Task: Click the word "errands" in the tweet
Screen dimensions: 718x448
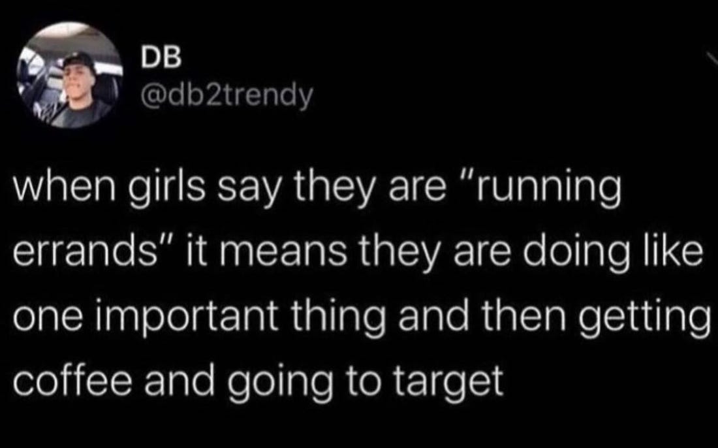Action: [x=85, y=252]
